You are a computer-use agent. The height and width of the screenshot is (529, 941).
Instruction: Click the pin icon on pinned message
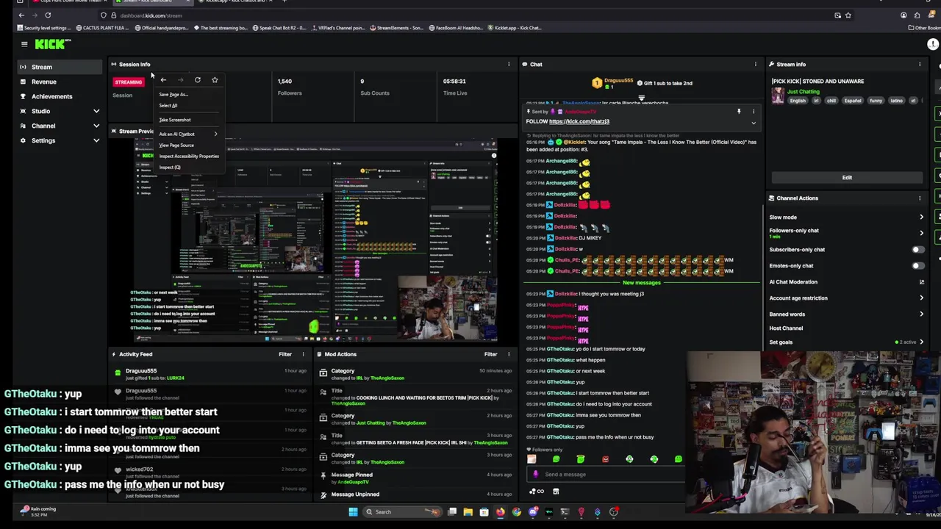pyautogui.click(x=739, y=112)
